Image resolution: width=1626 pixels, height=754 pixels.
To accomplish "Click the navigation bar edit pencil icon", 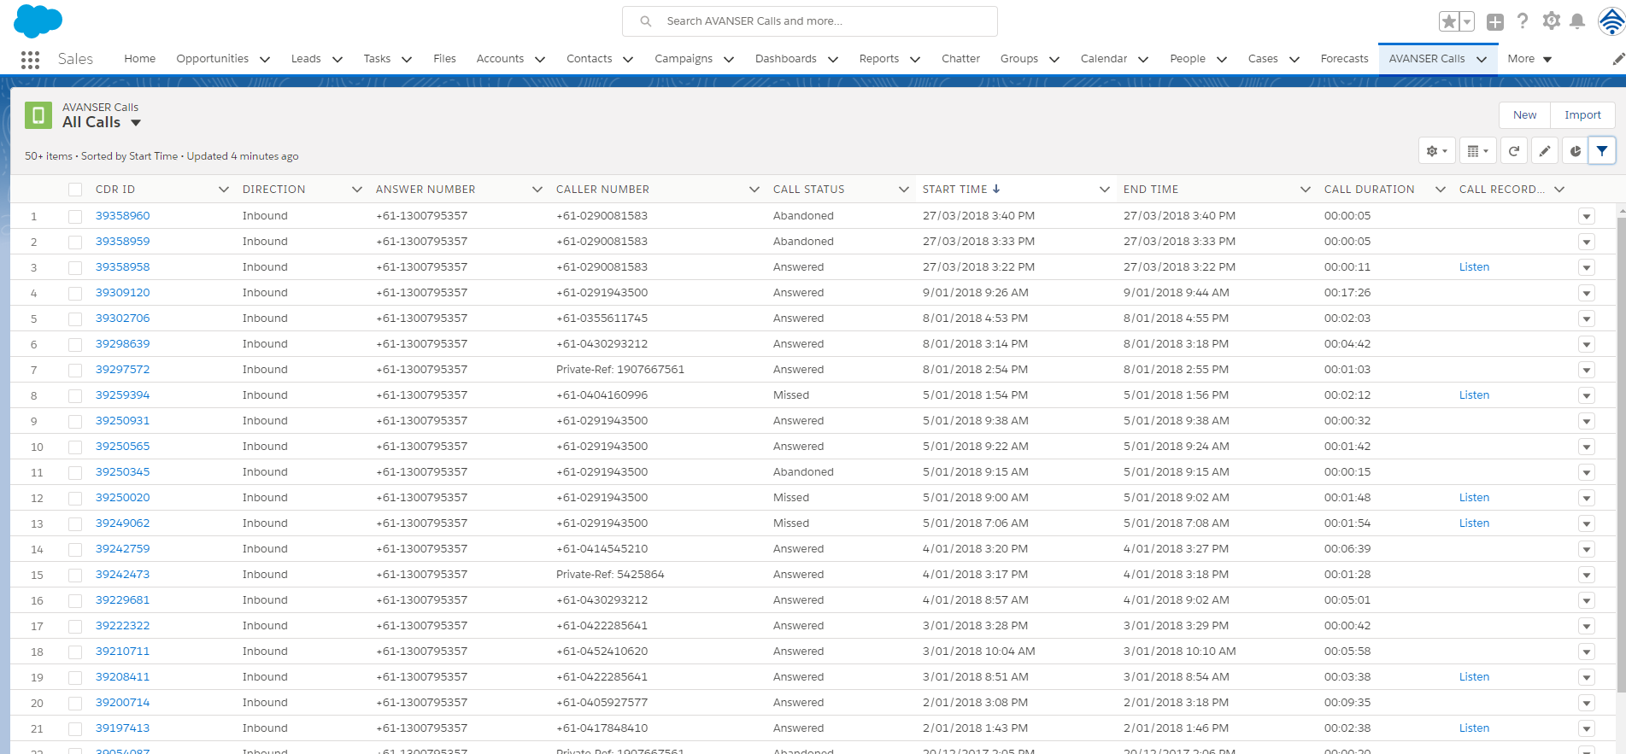I will 1618,59.
